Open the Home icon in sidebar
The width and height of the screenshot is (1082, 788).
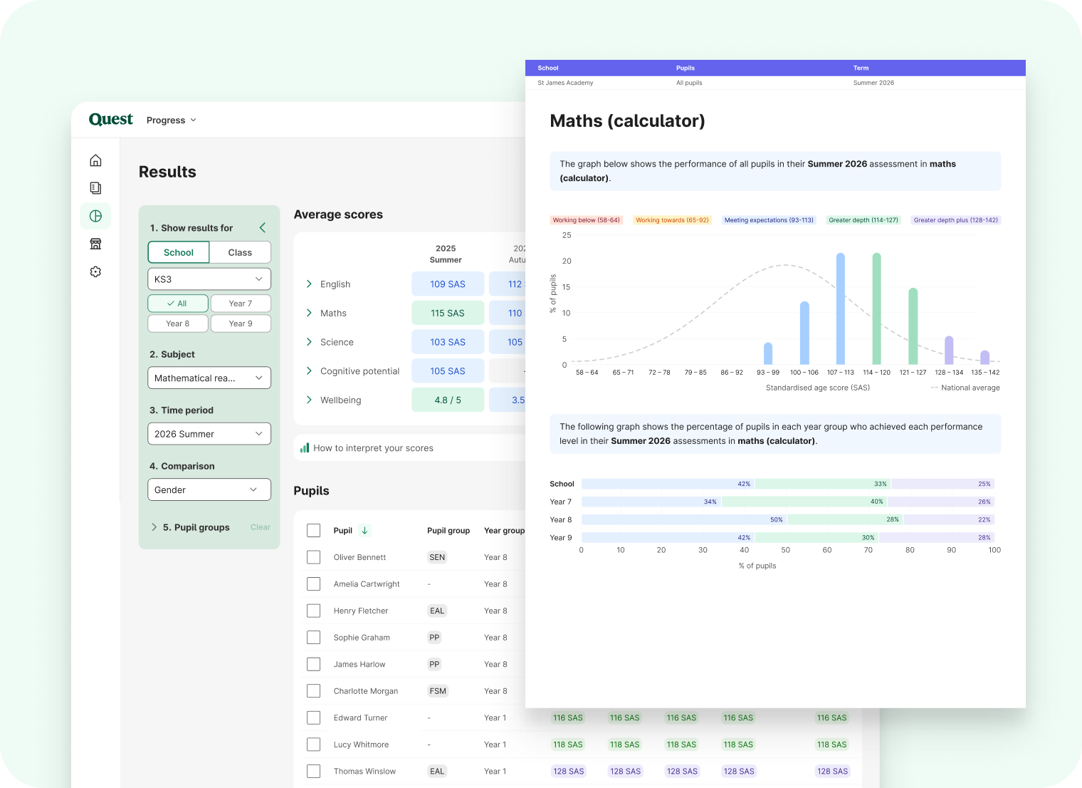point(95,160)
